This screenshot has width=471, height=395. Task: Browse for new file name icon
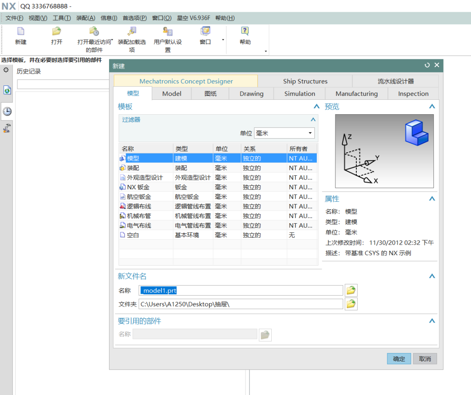(351, 290)
